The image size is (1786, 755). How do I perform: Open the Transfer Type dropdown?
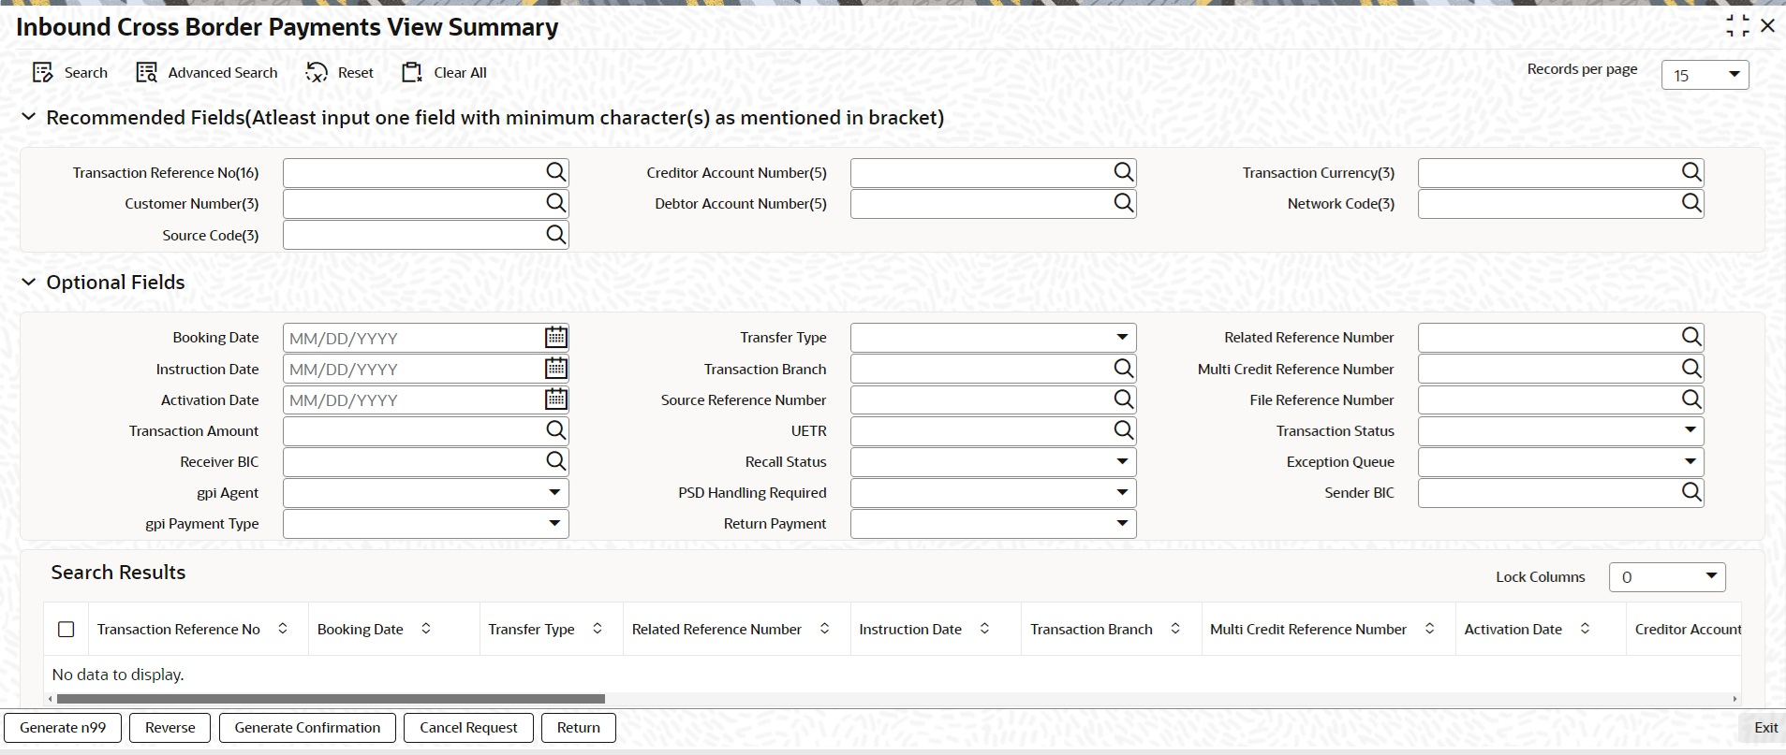993,338
